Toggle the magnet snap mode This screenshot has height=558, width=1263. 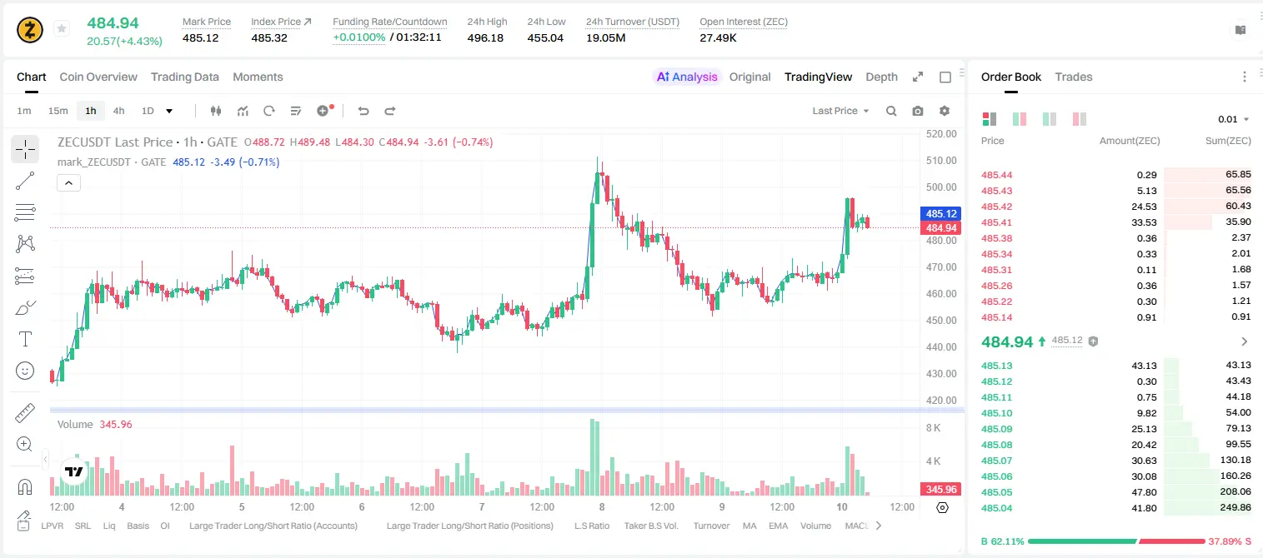[25, 487]
